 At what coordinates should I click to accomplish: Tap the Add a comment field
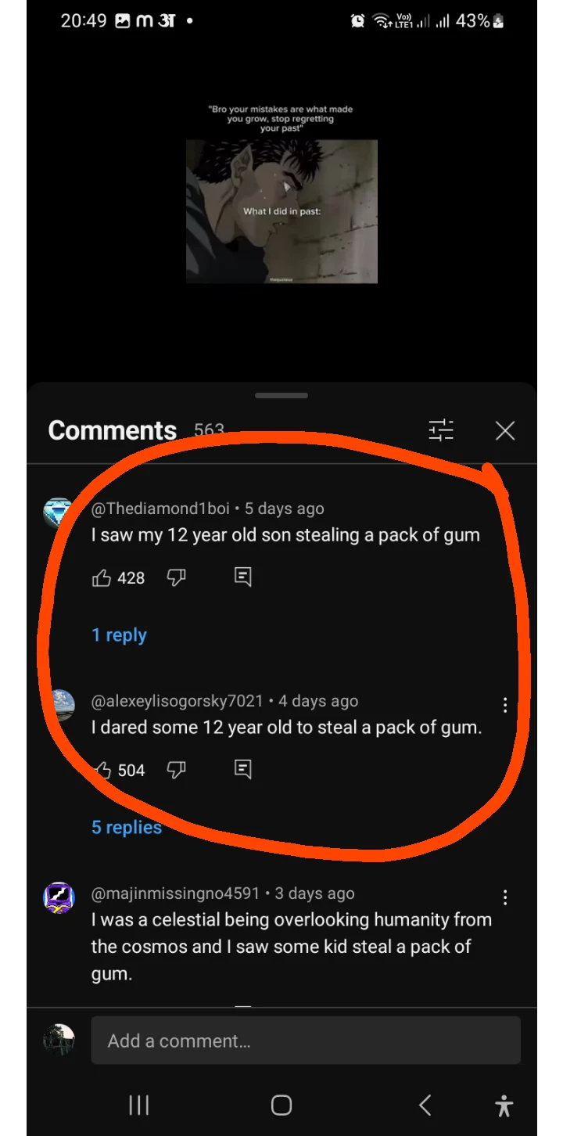(x=306, y=1041)
